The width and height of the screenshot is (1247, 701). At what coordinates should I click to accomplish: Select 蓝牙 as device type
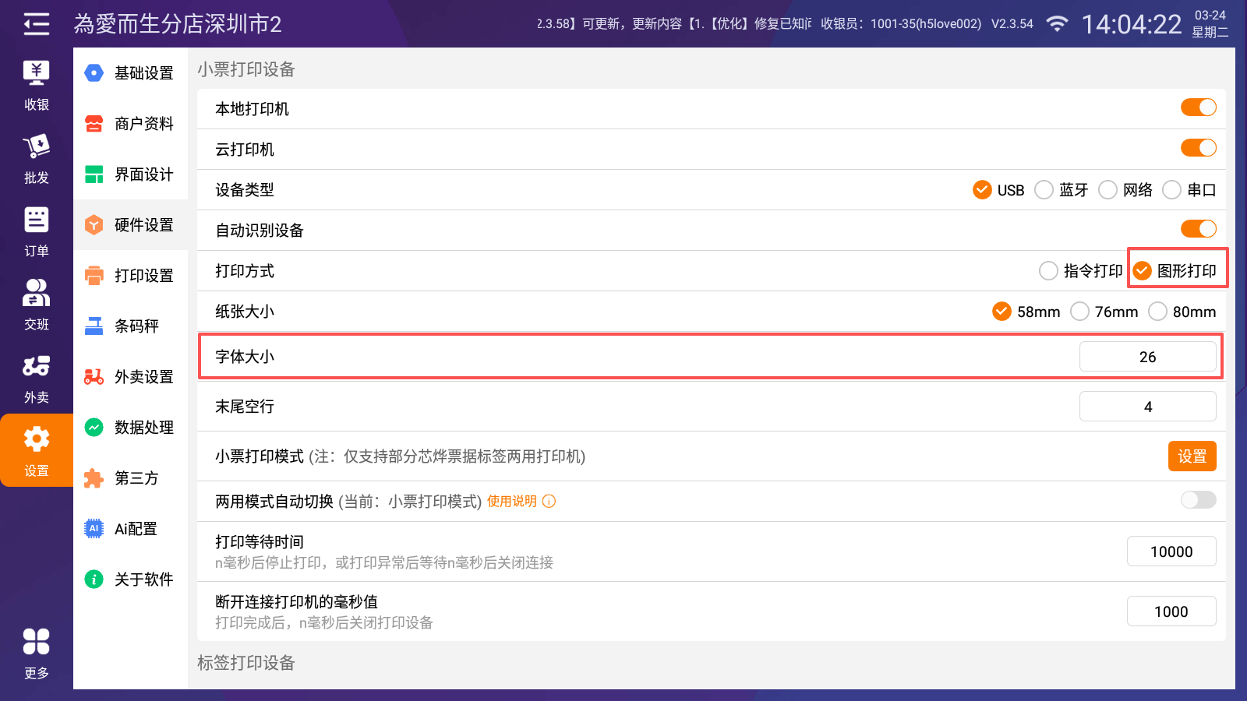pos(1044,190)
